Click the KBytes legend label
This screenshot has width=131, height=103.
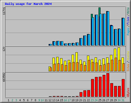pos(128,92)
